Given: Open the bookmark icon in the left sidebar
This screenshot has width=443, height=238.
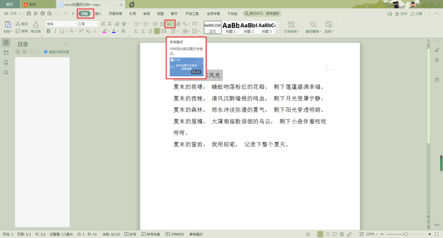Looking at the screenshot, I should pyautogui.click(x=6, y=62).
